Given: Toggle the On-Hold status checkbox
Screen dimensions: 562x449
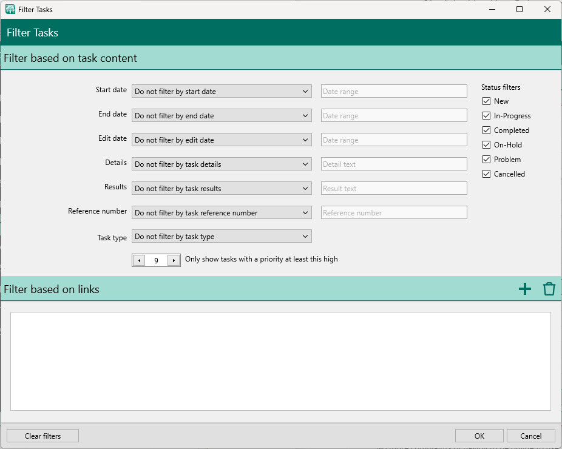Looking at the screenshot, I should point(486,145).
